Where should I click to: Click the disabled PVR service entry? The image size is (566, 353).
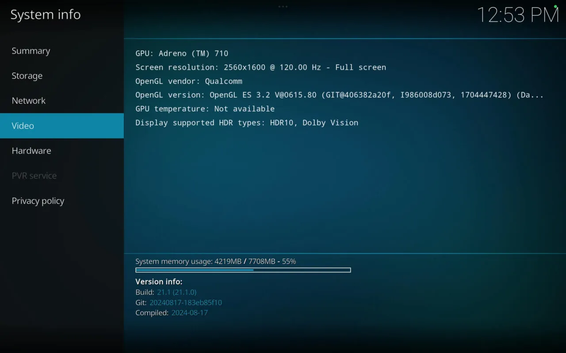click(34, 176)
